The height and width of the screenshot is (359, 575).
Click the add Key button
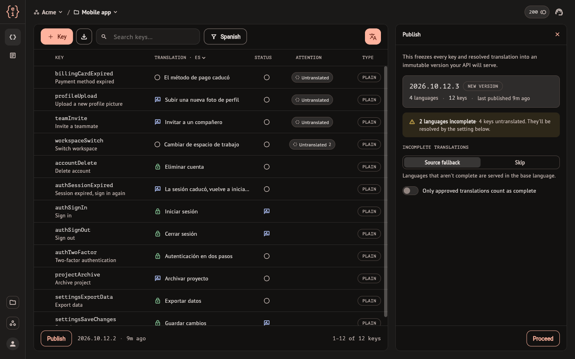[57, 37]
